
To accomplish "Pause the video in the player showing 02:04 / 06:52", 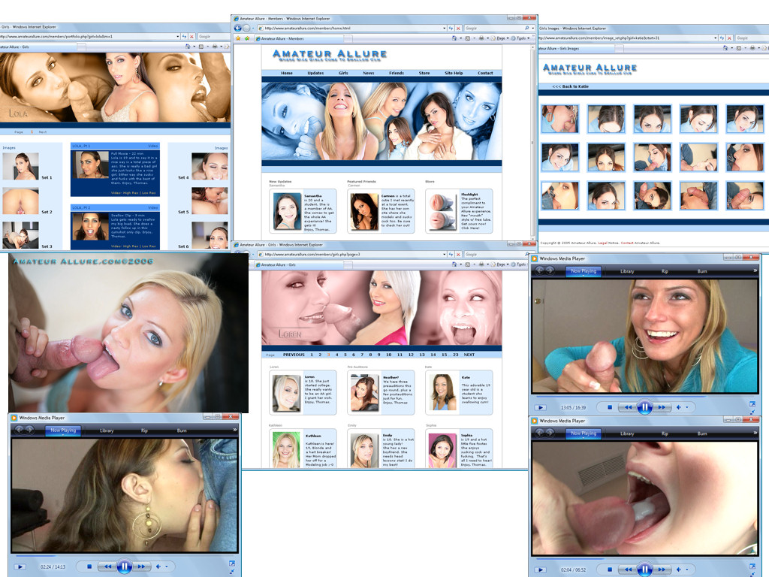I will (x=645, y=569).
